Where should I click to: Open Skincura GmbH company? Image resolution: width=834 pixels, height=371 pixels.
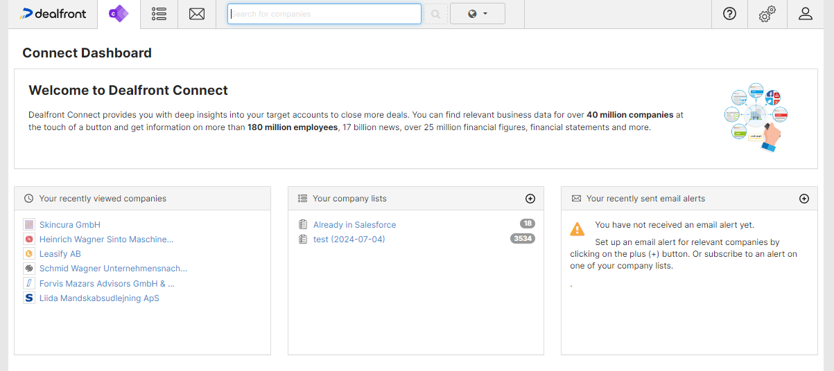point(70,225)
